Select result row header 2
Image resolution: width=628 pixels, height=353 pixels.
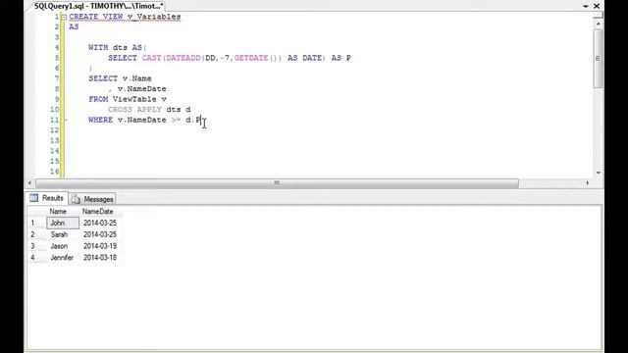pyautogui.click(x=36, y=234)
